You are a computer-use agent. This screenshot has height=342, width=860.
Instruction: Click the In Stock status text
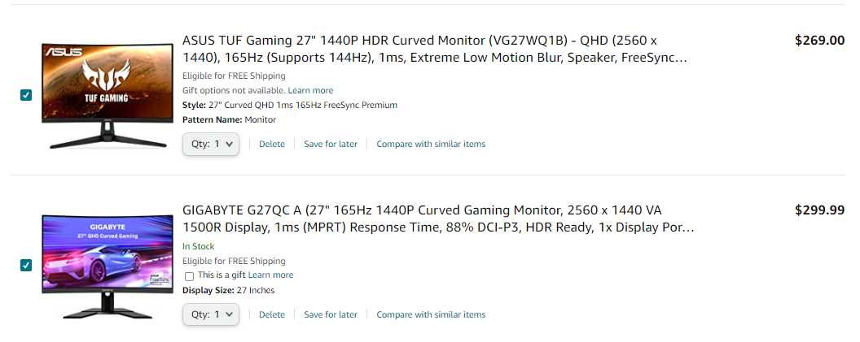click(198, 246)
